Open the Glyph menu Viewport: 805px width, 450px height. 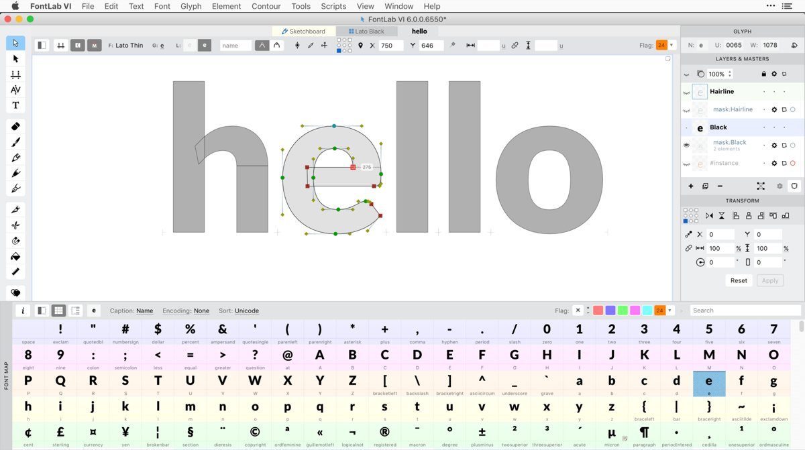tap(191, 6)
